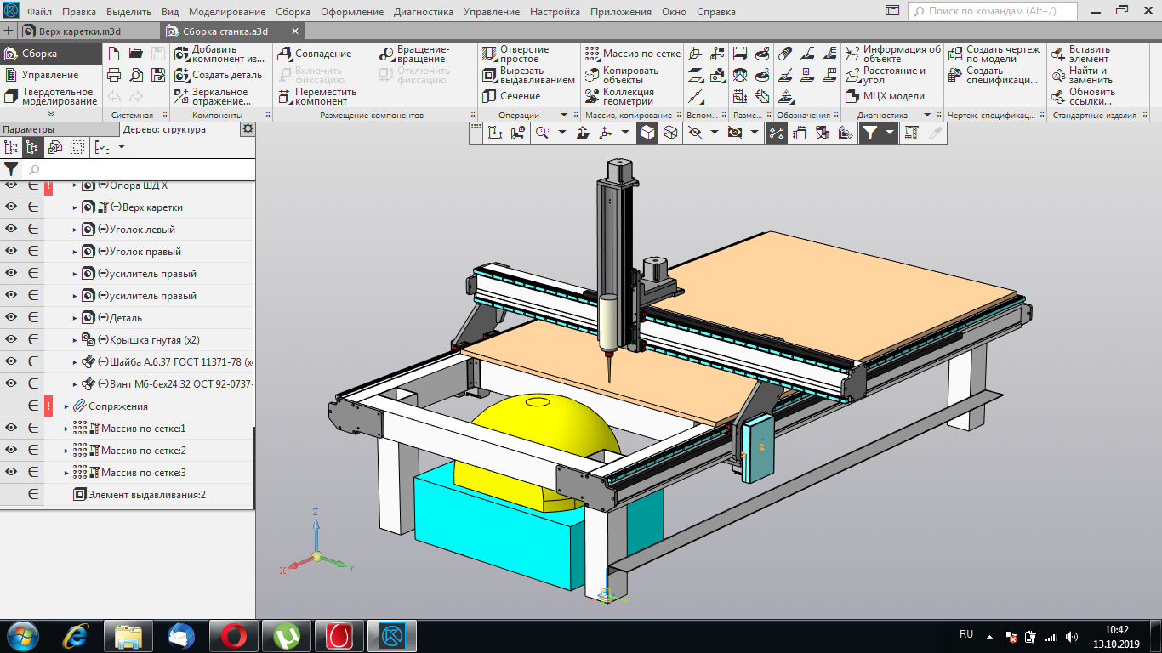Click the tree panel gear settings icon

[x=248, y=129]
